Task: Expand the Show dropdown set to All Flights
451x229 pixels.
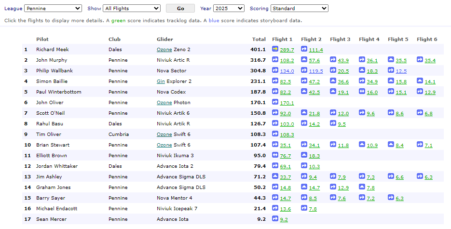Action: click(x=132, y=8)
